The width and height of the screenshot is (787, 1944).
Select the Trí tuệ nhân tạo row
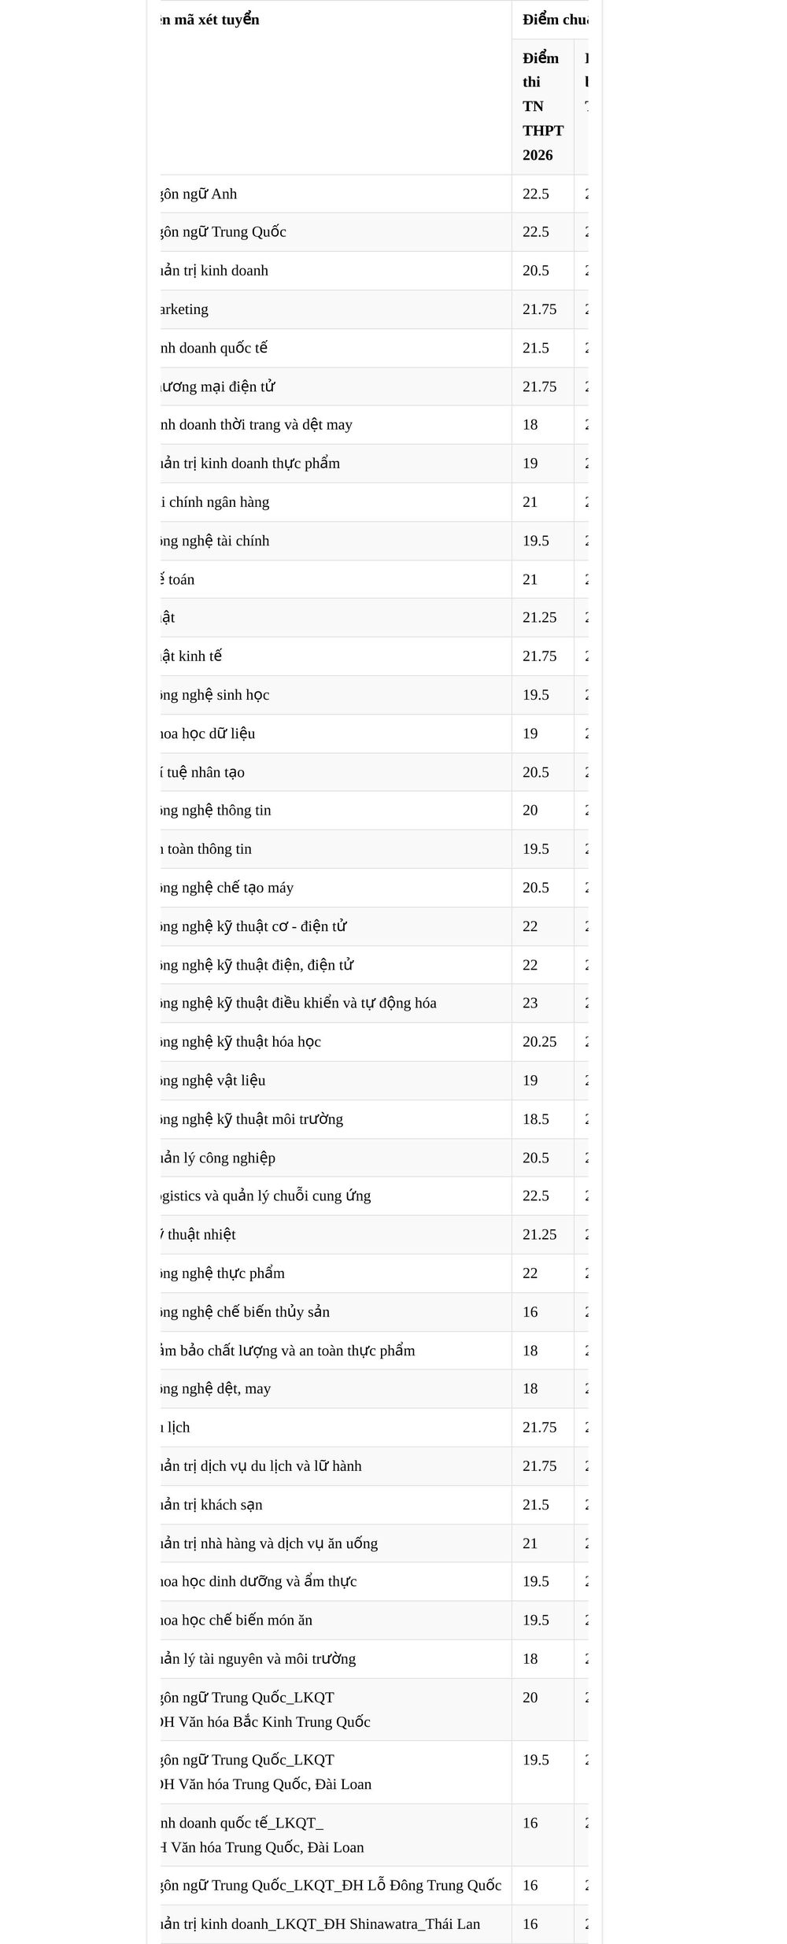pyautogui.click(x=375, y=772)
